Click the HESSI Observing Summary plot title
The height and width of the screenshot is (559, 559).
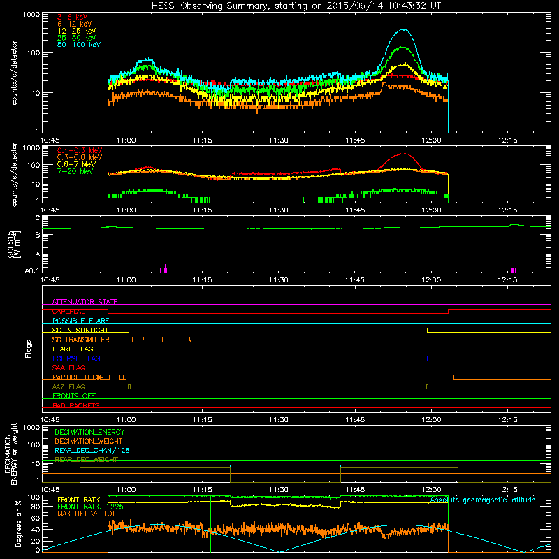click(296, 6)
